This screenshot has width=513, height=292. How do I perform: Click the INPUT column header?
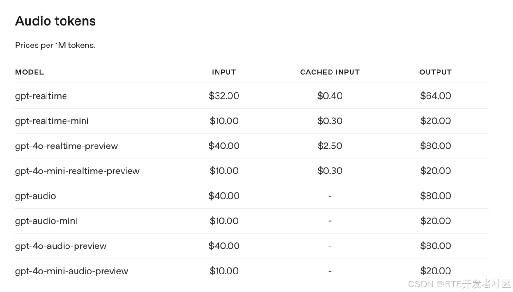[224, 72]
